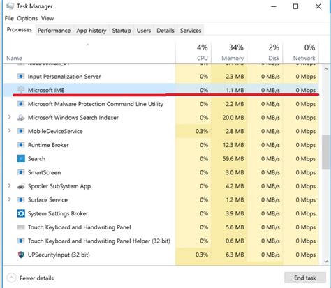This screenshot has height=288, width=331.
Task: Click the Task Manager title bar icon
Action: [10, 6]
